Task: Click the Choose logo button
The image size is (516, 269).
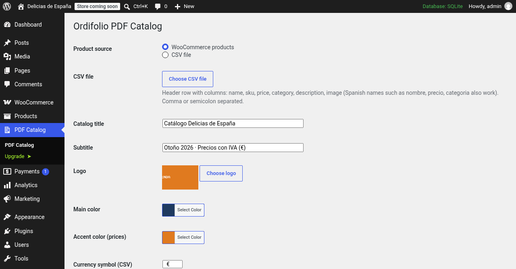Action: pos(221,173)
